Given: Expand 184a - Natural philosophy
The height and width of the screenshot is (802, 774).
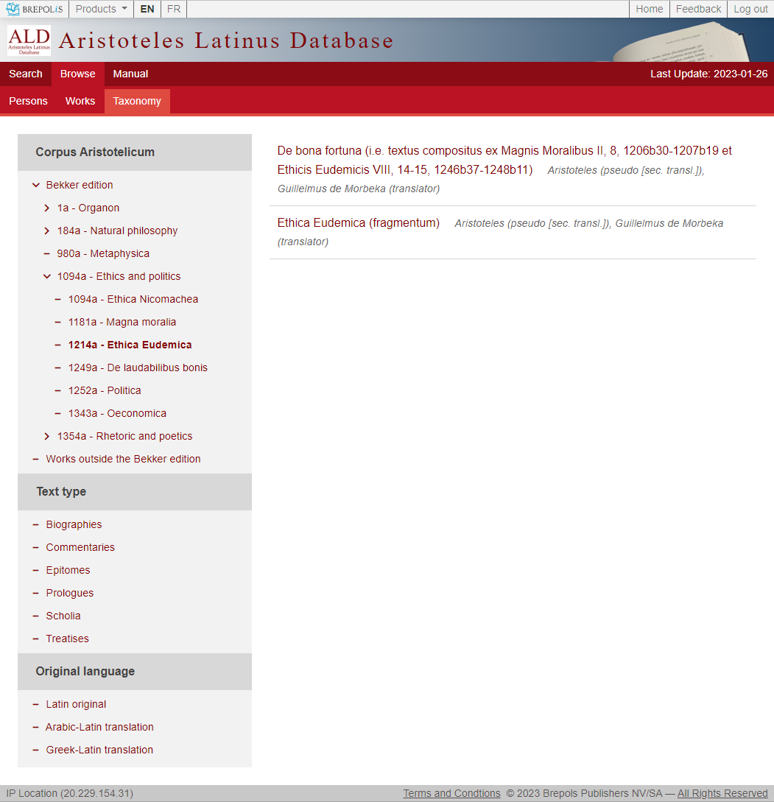Looking at the screenshot, I should (46, 231).
